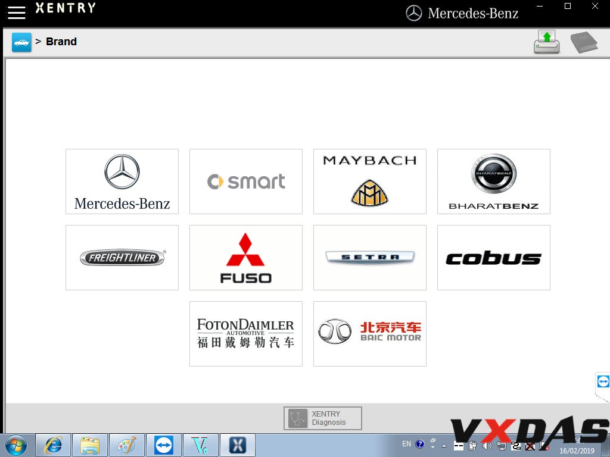Image resolution: width=610 pixels, height=457 pixels.
Task: Select the Mercedes-Benz brand tile
Action: coord(122,181)
